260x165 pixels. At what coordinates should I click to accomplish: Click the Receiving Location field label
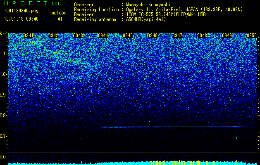(96, 9)
